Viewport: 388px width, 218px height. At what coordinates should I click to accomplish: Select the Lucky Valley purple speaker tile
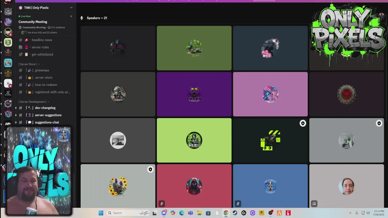194,94
